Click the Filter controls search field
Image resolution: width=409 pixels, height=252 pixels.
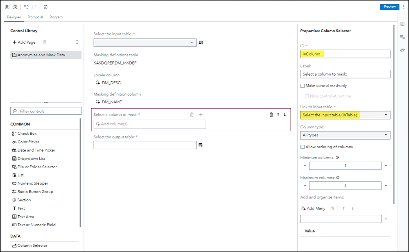46,111
